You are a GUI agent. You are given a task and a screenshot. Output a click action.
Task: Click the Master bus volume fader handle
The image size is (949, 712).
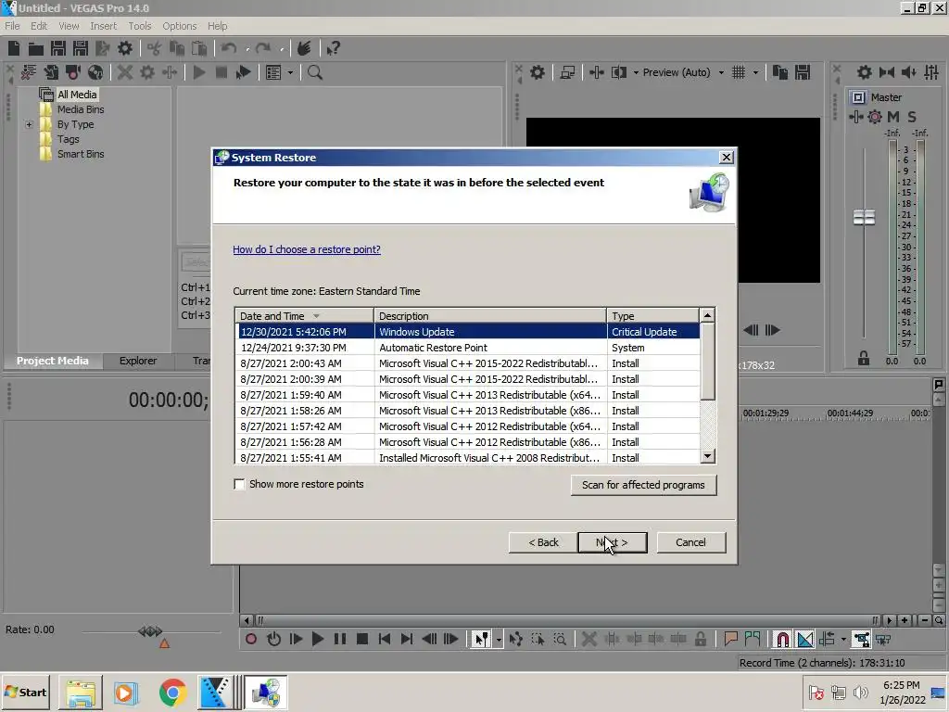[864, 217]
